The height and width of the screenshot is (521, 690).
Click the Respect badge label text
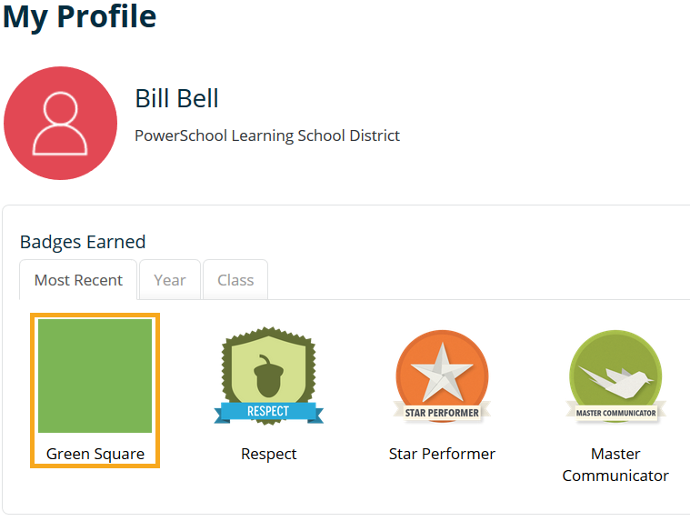pos(269,454)
